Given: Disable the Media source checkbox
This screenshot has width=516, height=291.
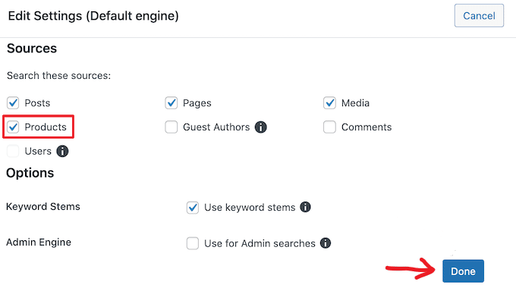Looking at the screenshot, I should coord(329,103).
